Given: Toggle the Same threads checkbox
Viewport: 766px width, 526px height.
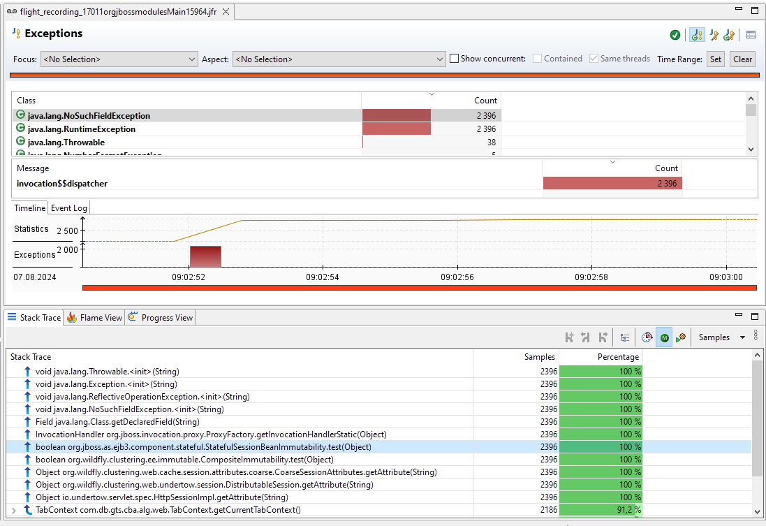Looking at the screenshot, I should click(594, 59).
